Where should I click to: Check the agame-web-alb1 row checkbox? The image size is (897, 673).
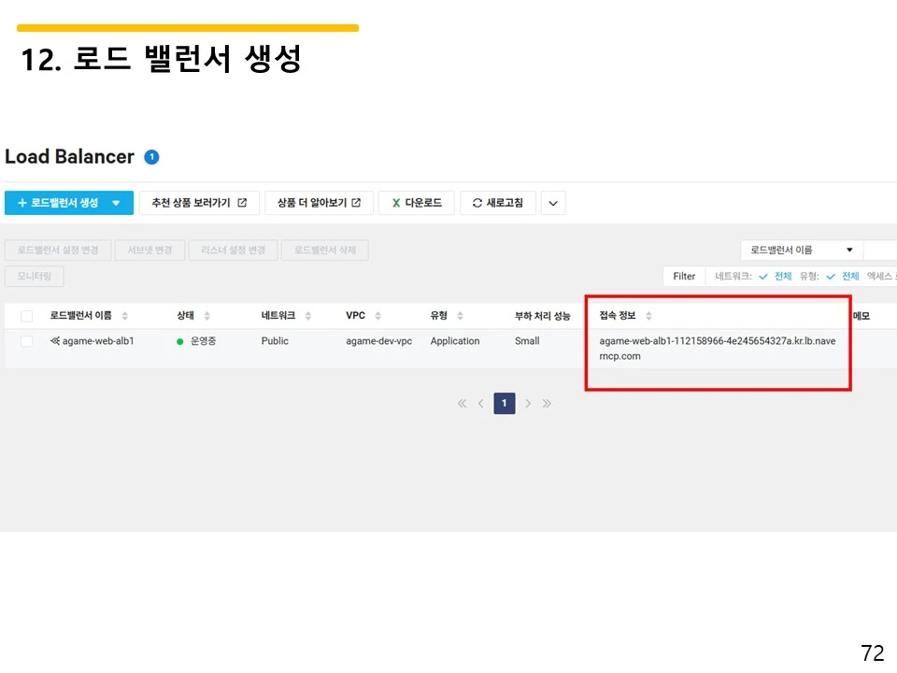(x=25, y=341)
